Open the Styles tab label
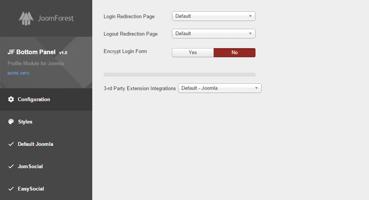Screen dimensions: 369x200 [x=25, y=122]
